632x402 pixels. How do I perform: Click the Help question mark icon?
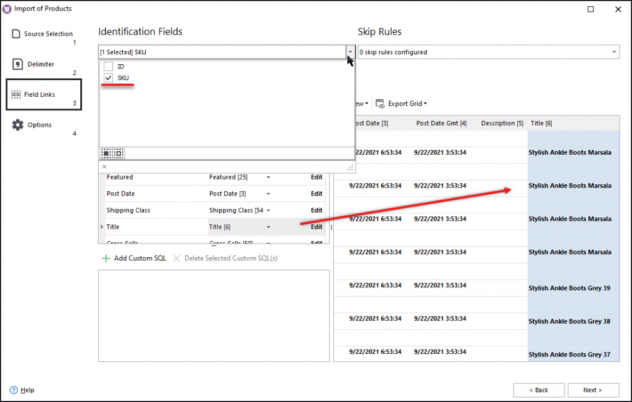tap(14, 390)
